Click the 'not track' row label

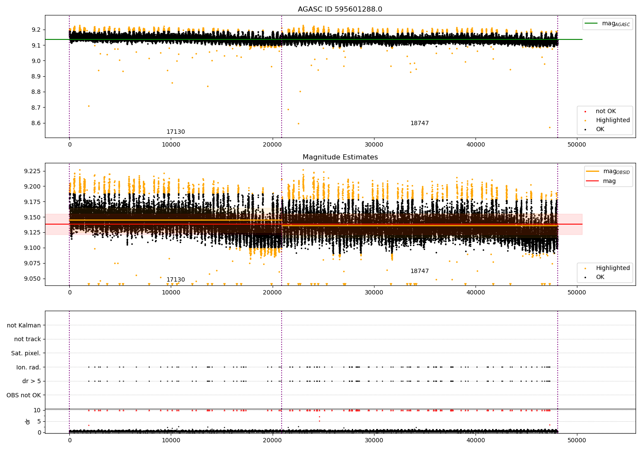(27, 339)
